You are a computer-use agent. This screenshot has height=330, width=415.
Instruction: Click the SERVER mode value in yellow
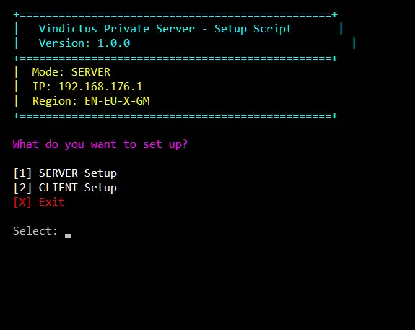[x=91, y=72]
